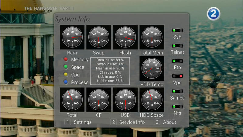Click the Ftp label text

pos(177,67)
